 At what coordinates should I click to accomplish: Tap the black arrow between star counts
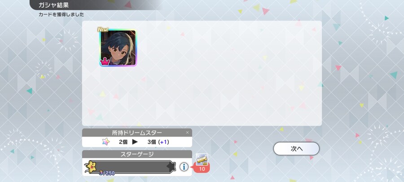(x=135, y=142)
